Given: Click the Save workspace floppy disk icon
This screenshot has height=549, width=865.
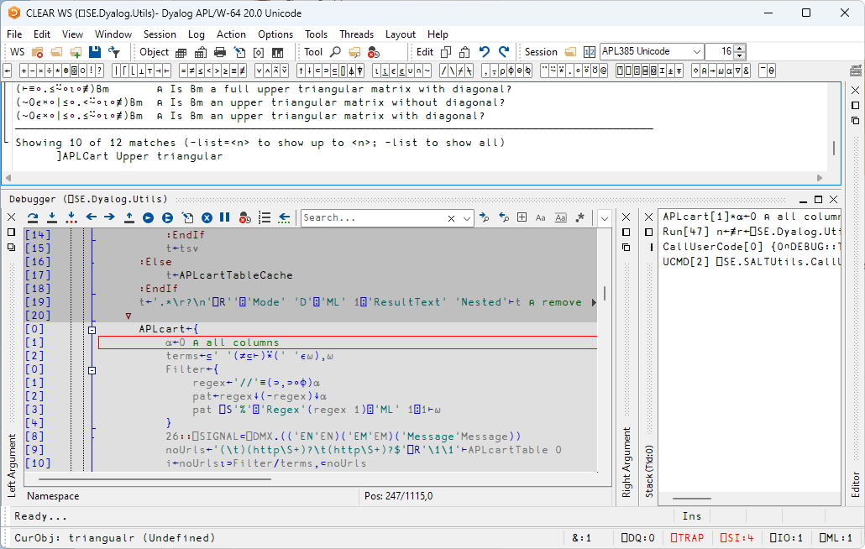Looking at the screenshot, I should (95, 52).
